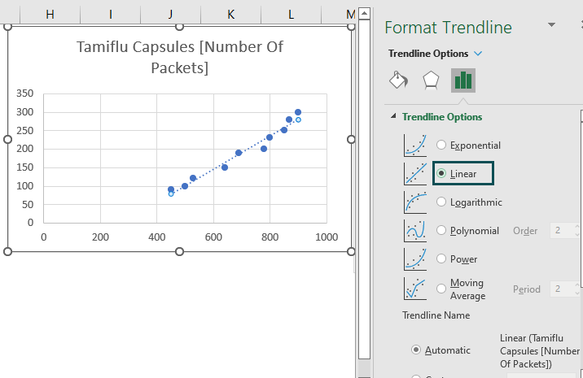This screenshot has height=378, width=583.
Task: Click the Moving Average trendline preview icon
Action: [x=415, y=289]
